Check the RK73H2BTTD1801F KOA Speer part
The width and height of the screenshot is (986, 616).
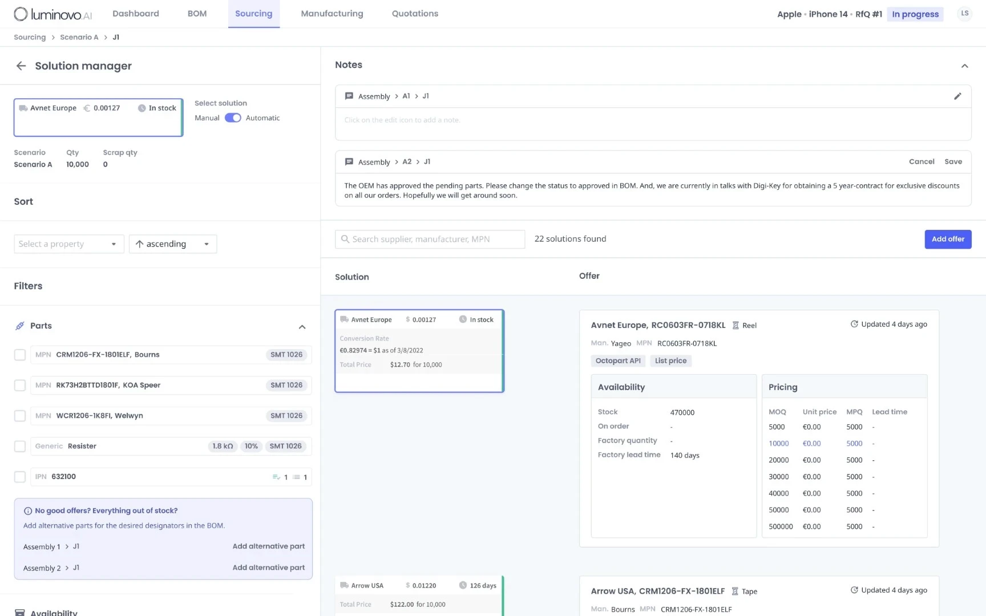click(x=20, y=386)
